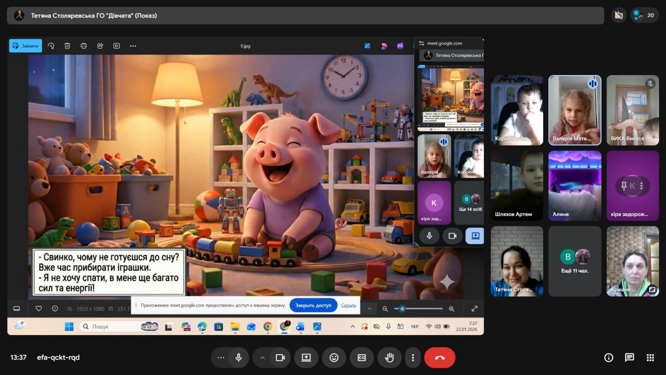666x375 pixels.
Task: Turn on closed captions
Action: point(362,357)
